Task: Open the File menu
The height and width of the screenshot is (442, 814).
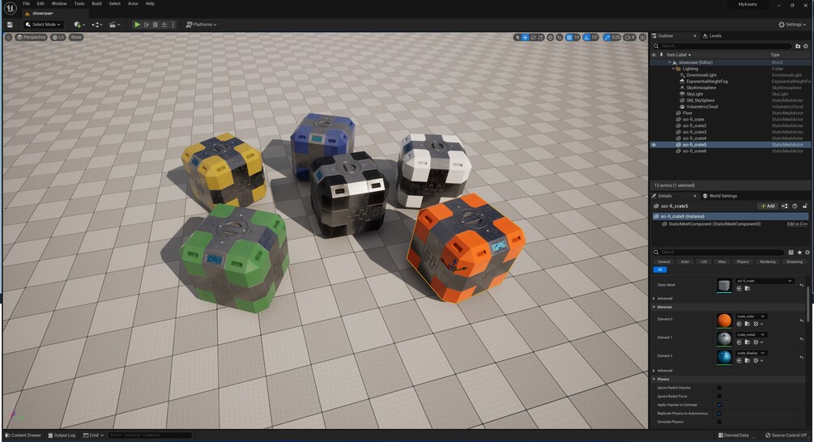Action: pyautogui.click(x=26, y=3)
